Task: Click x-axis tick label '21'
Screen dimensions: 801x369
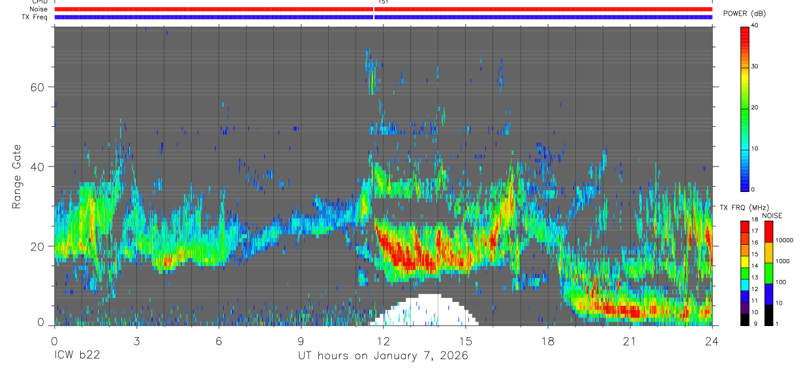Action: pos(630,341)
